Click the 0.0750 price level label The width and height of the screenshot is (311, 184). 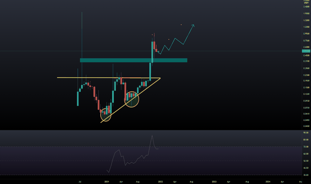pyautogui.click(x=306, y=108)
